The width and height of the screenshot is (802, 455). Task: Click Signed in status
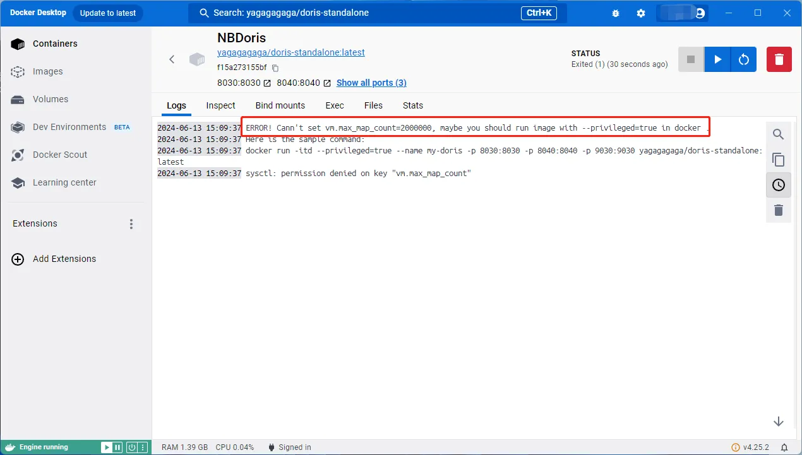click(x=290, y=447)
